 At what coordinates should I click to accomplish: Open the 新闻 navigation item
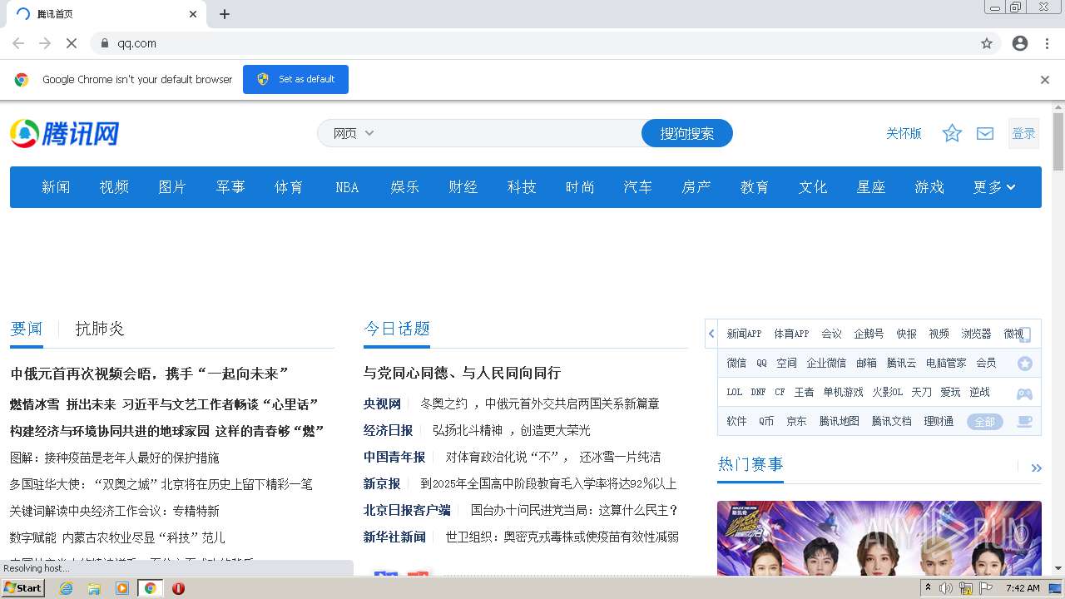point(56,187)
